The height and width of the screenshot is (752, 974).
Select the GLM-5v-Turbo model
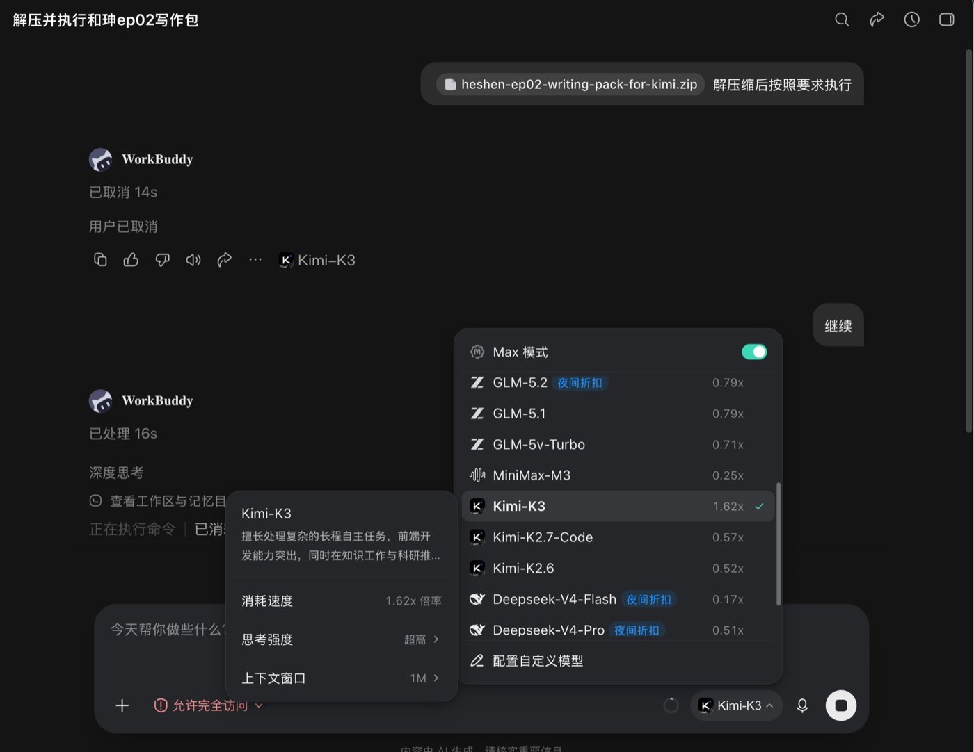618,445
